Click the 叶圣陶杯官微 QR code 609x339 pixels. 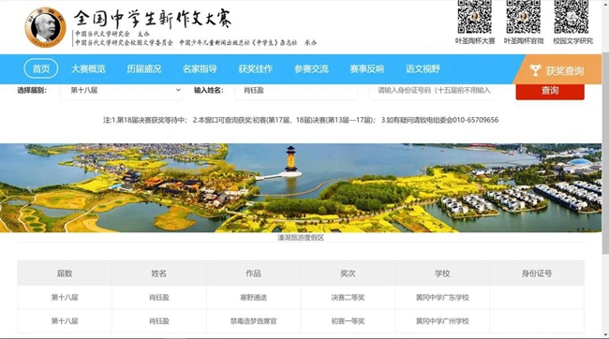tap(524, 16)
